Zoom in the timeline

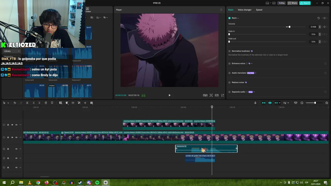[x=327, y=103]
